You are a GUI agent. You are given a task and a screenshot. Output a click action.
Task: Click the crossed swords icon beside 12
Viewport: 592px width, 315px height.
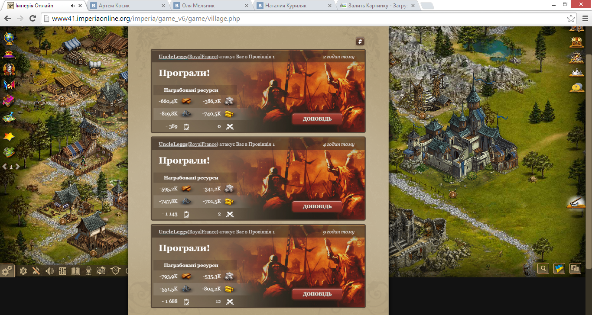click(230, 302)
